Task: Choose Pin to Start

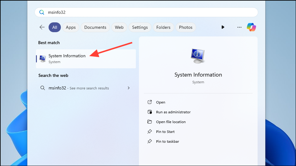Action: [x=165, y=132]
